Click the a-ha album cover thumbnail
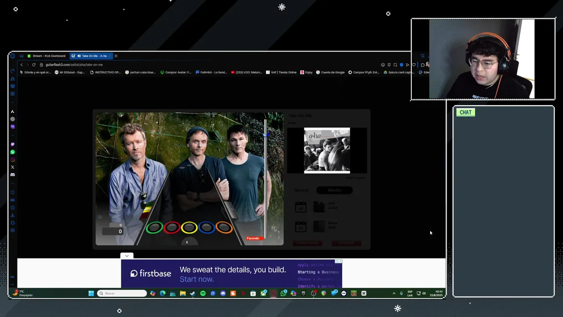 pyautogui.click(x=327, y=151)
